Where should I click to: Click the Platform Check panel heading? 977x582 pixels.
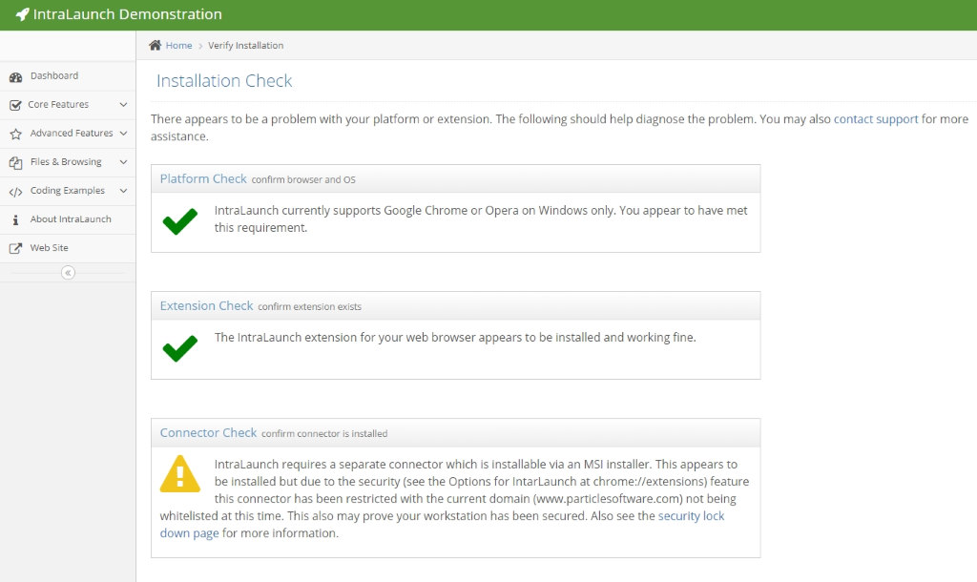[x=203, y=178]
